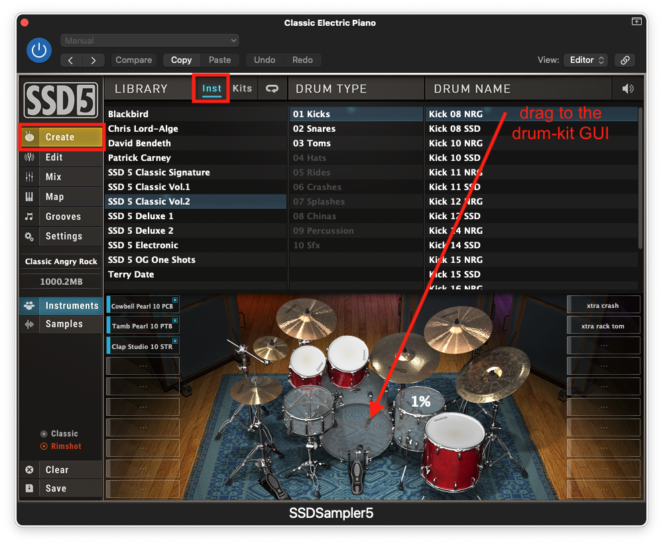This screenshot has height=545, width=663.
Task: Switch to the Kits tab
Action: pos(243,88)
